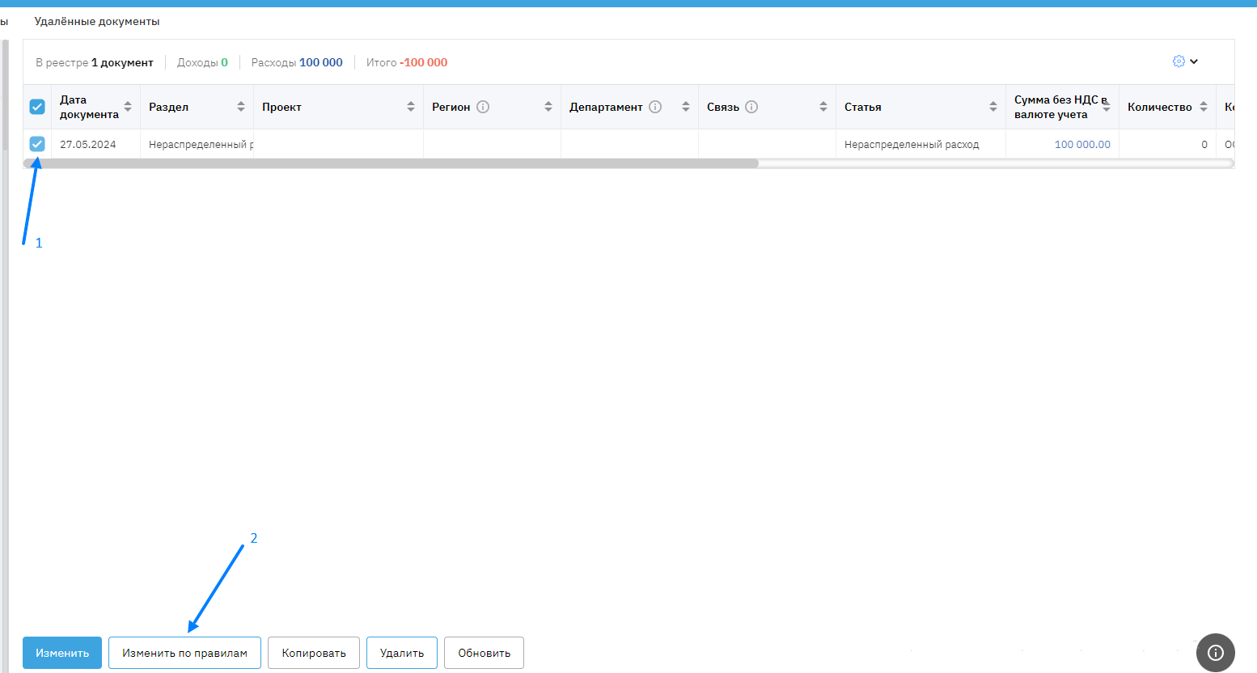Open the 100 000.00 amount link

pyautogui.click(x=1082, y=145)
